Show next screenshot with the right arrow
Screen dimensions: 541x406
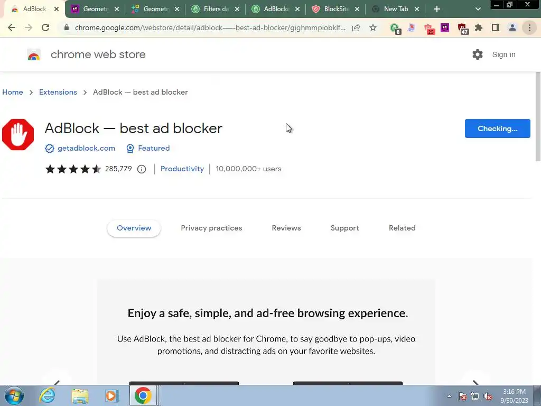click(x=475, y=382)
